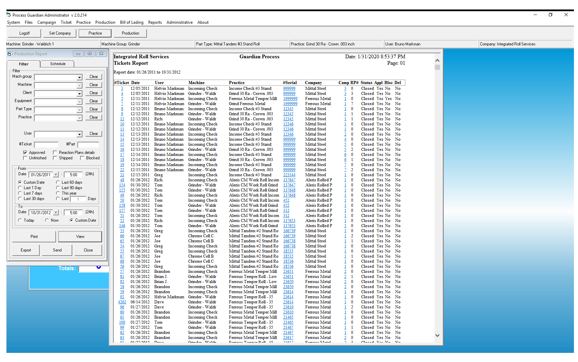Select the Last 1 Day radio

pos(20,188)
